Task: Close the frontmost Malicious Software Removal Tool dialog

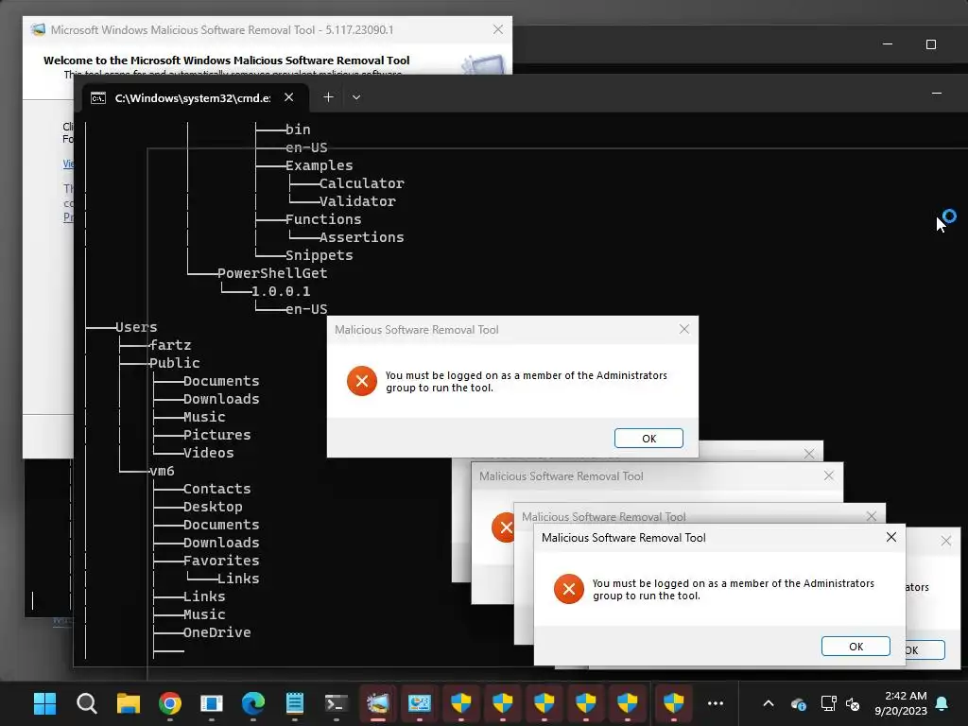Action: click(x=890, y=537)
